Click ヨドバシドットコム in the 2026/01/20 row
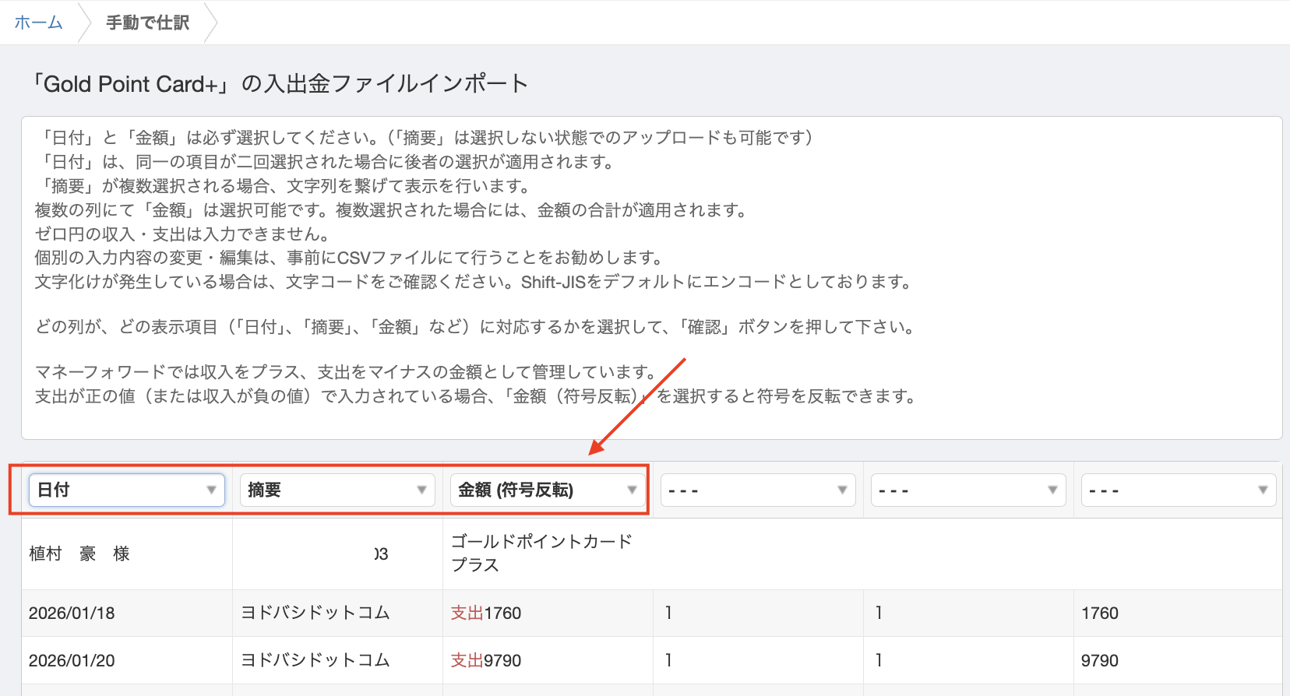The image size is (1290, 696). pos(315,660)
